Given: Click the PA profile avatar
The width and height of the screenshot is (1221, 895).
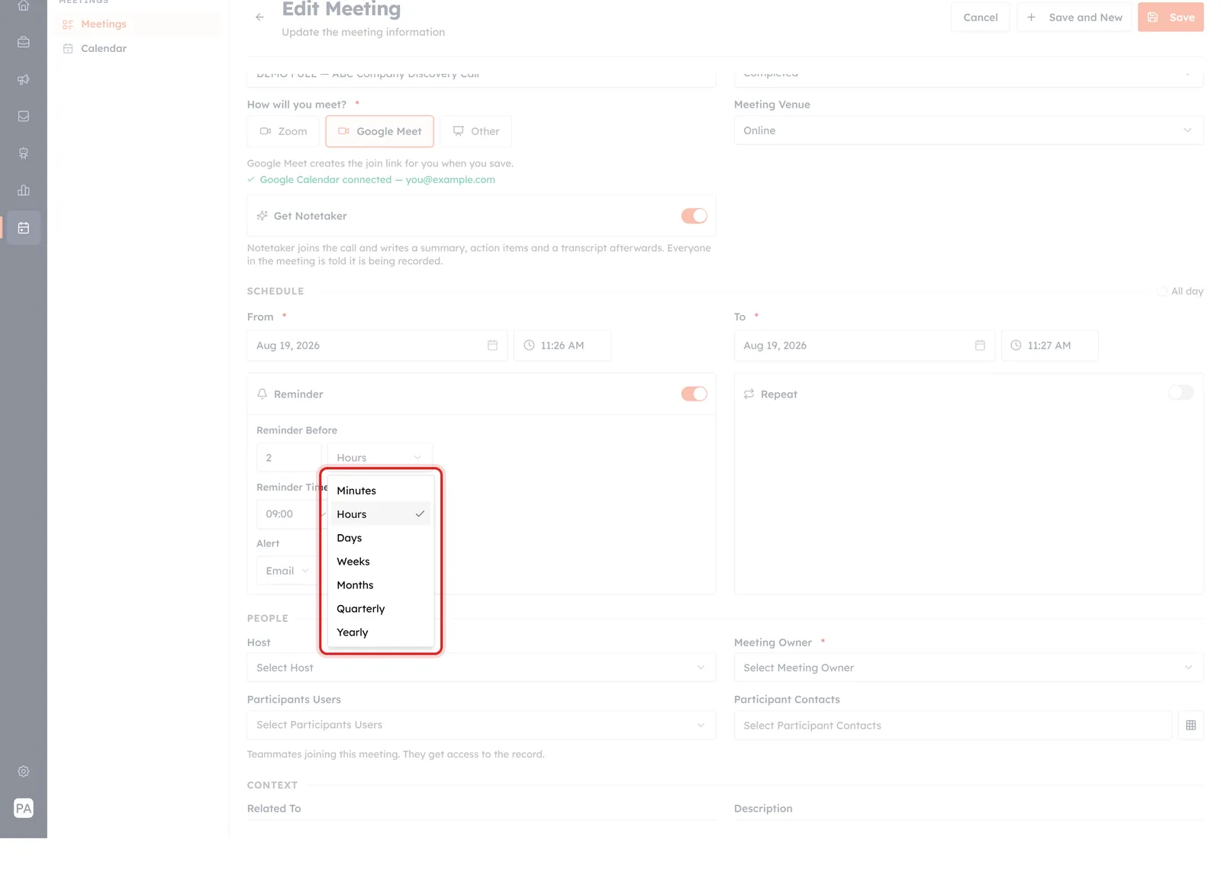Looking at the screenshot, I should click(24, 808).
